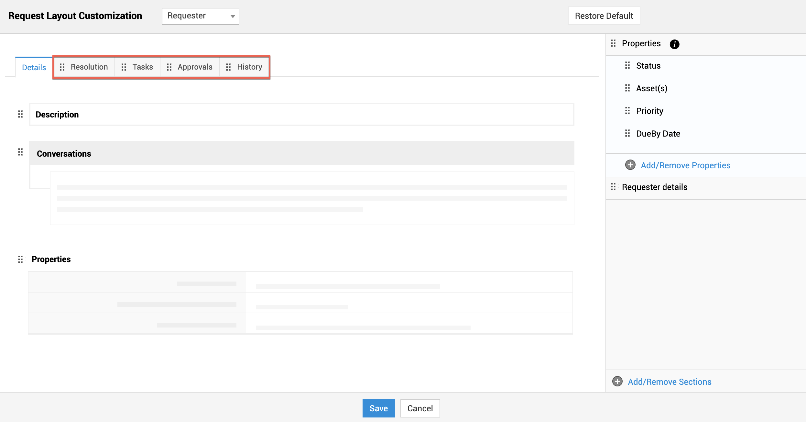Switch to the Tasks tab
The height and width of the screenshot is (422, 806).
(143, 67)
